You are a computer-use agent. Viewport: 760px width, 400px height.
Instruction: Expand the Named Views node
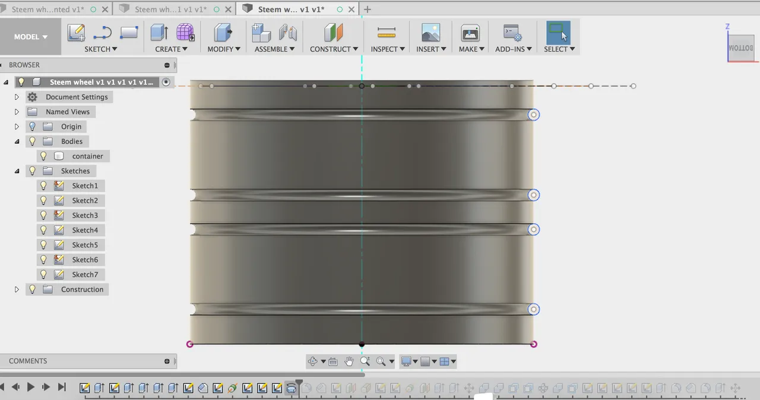[x=17, y=112]
